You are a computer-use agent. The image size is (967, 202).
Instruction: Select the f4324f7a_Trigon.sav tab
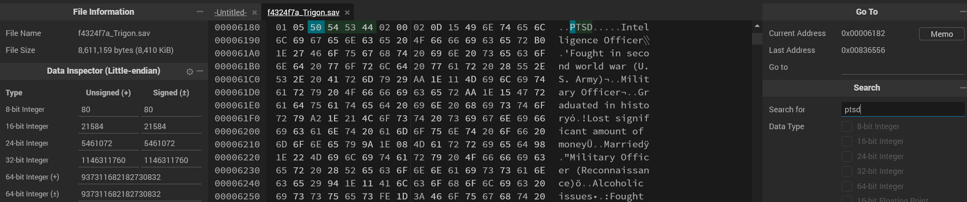pos(303,13)
